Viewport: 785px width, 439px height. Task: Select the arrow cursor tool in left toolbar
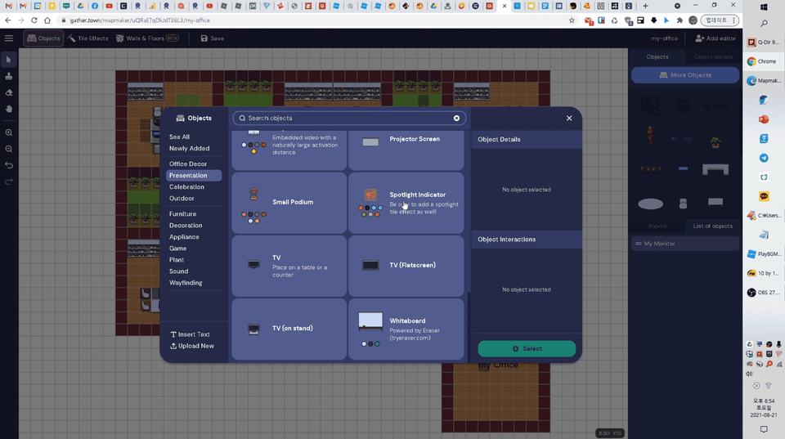tap(8, 60)
